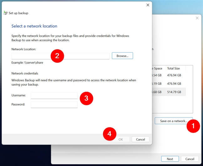Click the Set up backup title icon

(x=5, y=13)
